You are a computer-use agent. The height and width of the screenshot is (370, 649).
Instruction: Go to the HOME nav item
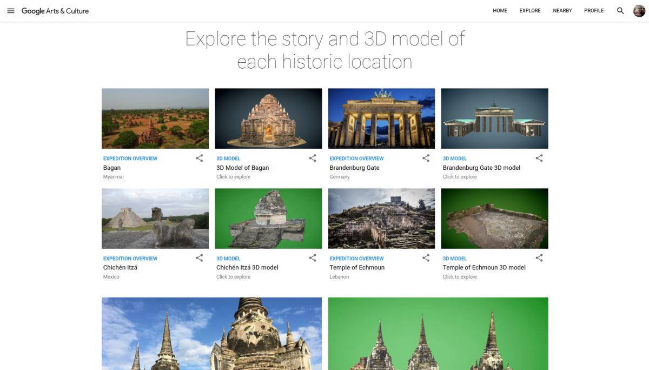tap(500, 11)
